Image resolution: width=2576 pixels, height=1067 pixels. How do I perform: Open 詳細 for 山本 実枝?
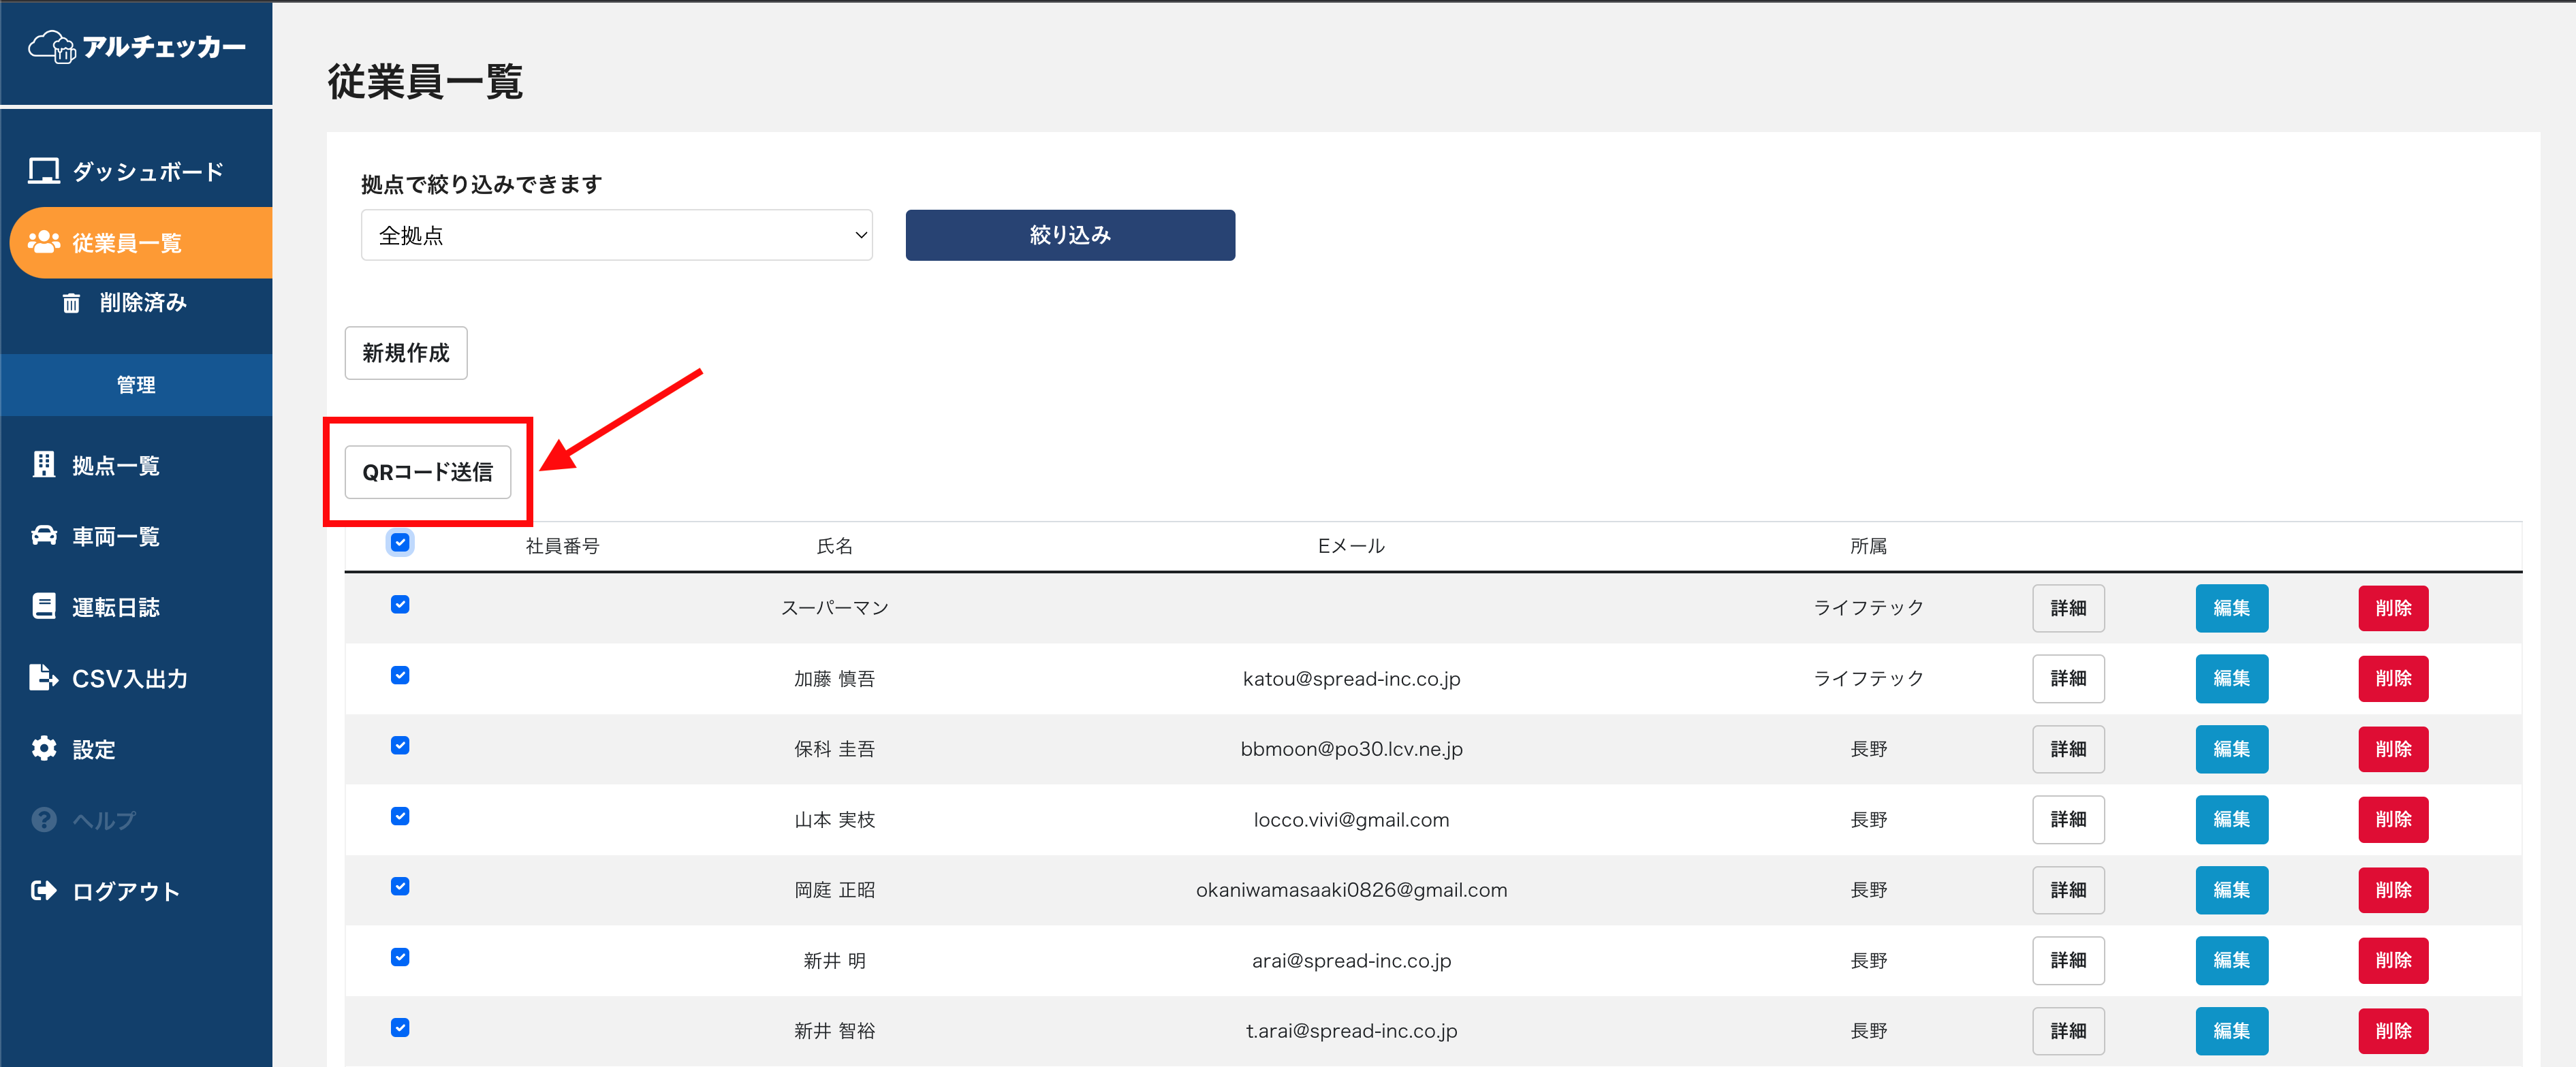coord(2068,819)
